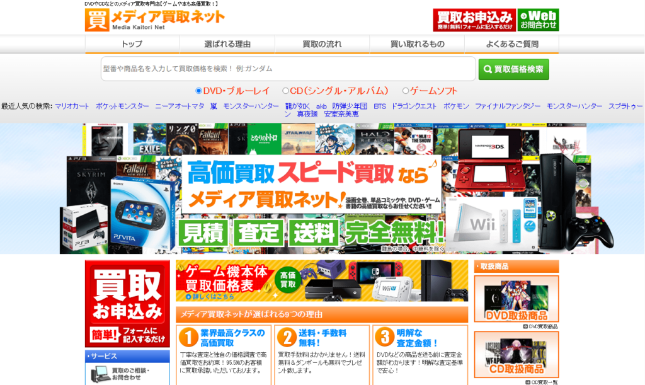Image resolution: width=645 pixels, height=385 pixels.
Task: Click the 業界最高クラスの高価買取 heading
Action: (232, 338)
